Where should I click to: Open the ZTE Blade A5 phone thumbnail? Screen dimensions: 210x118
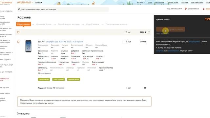29,46
